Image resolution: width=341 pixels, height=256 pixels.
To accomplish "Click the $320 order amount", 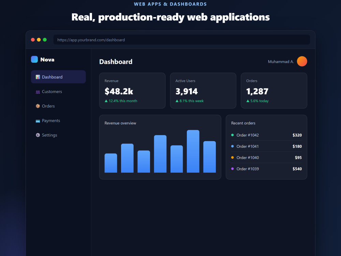I will [x=297, y=135].
